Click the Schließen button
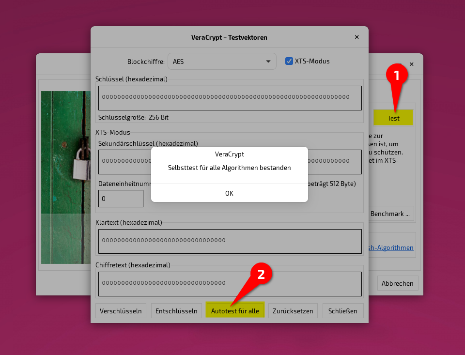The image size is (465, 355). 343,311
